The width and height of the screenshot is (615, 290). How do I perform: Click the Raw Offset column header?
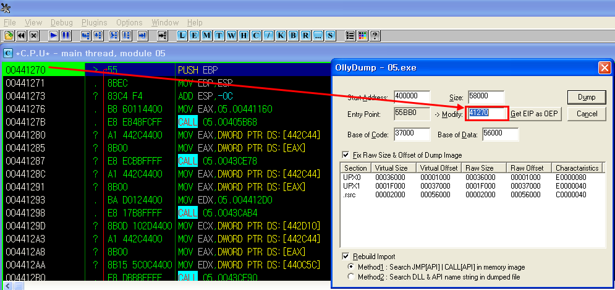(528, 168)
